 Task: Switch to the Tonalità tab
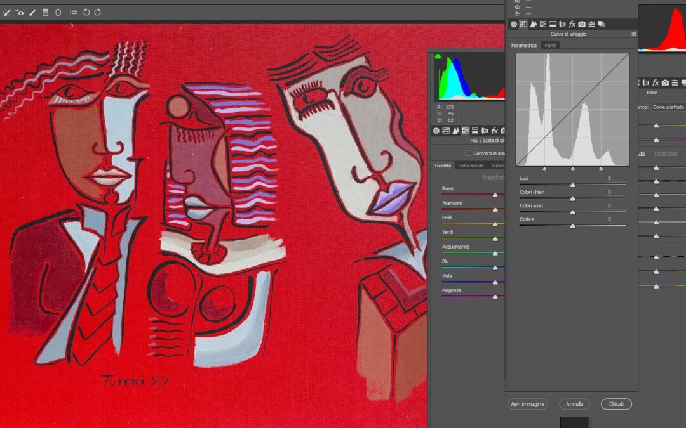pos(442,165)
